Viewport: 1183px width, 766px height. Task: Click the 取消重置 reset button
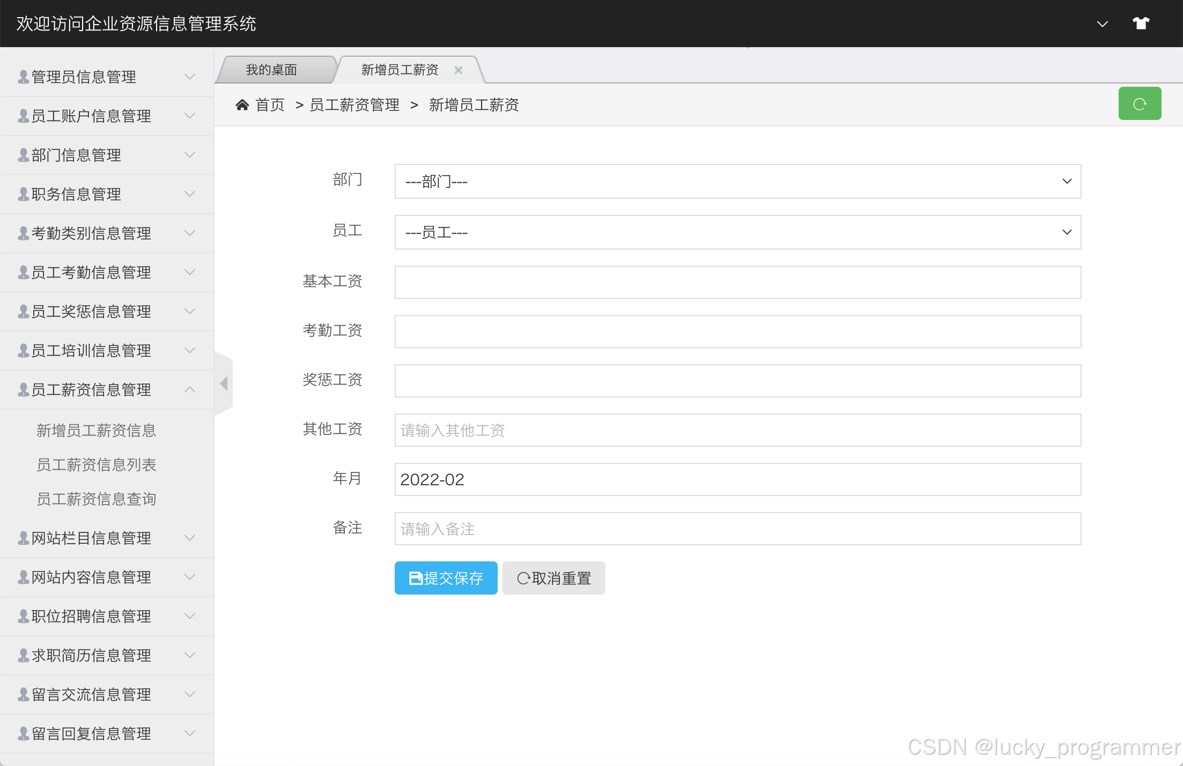(x=553, y=578)
